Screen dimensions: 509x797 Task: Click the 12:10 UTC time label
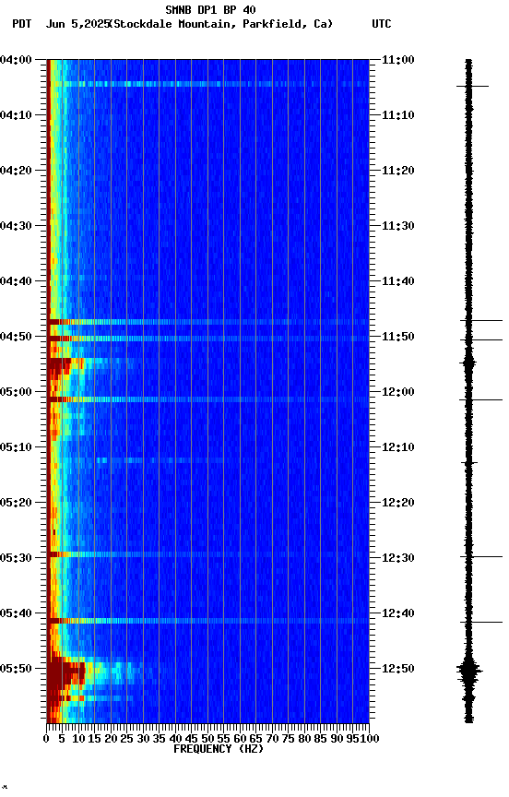[x=397, y=447]
